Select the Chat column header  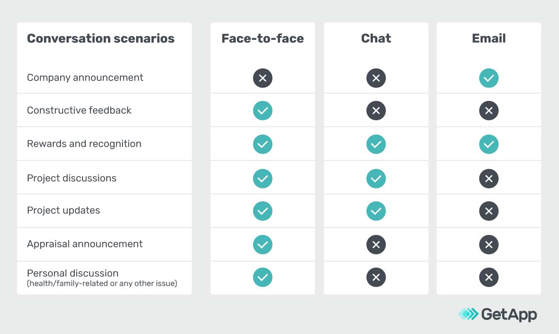(x=376, y=39)
